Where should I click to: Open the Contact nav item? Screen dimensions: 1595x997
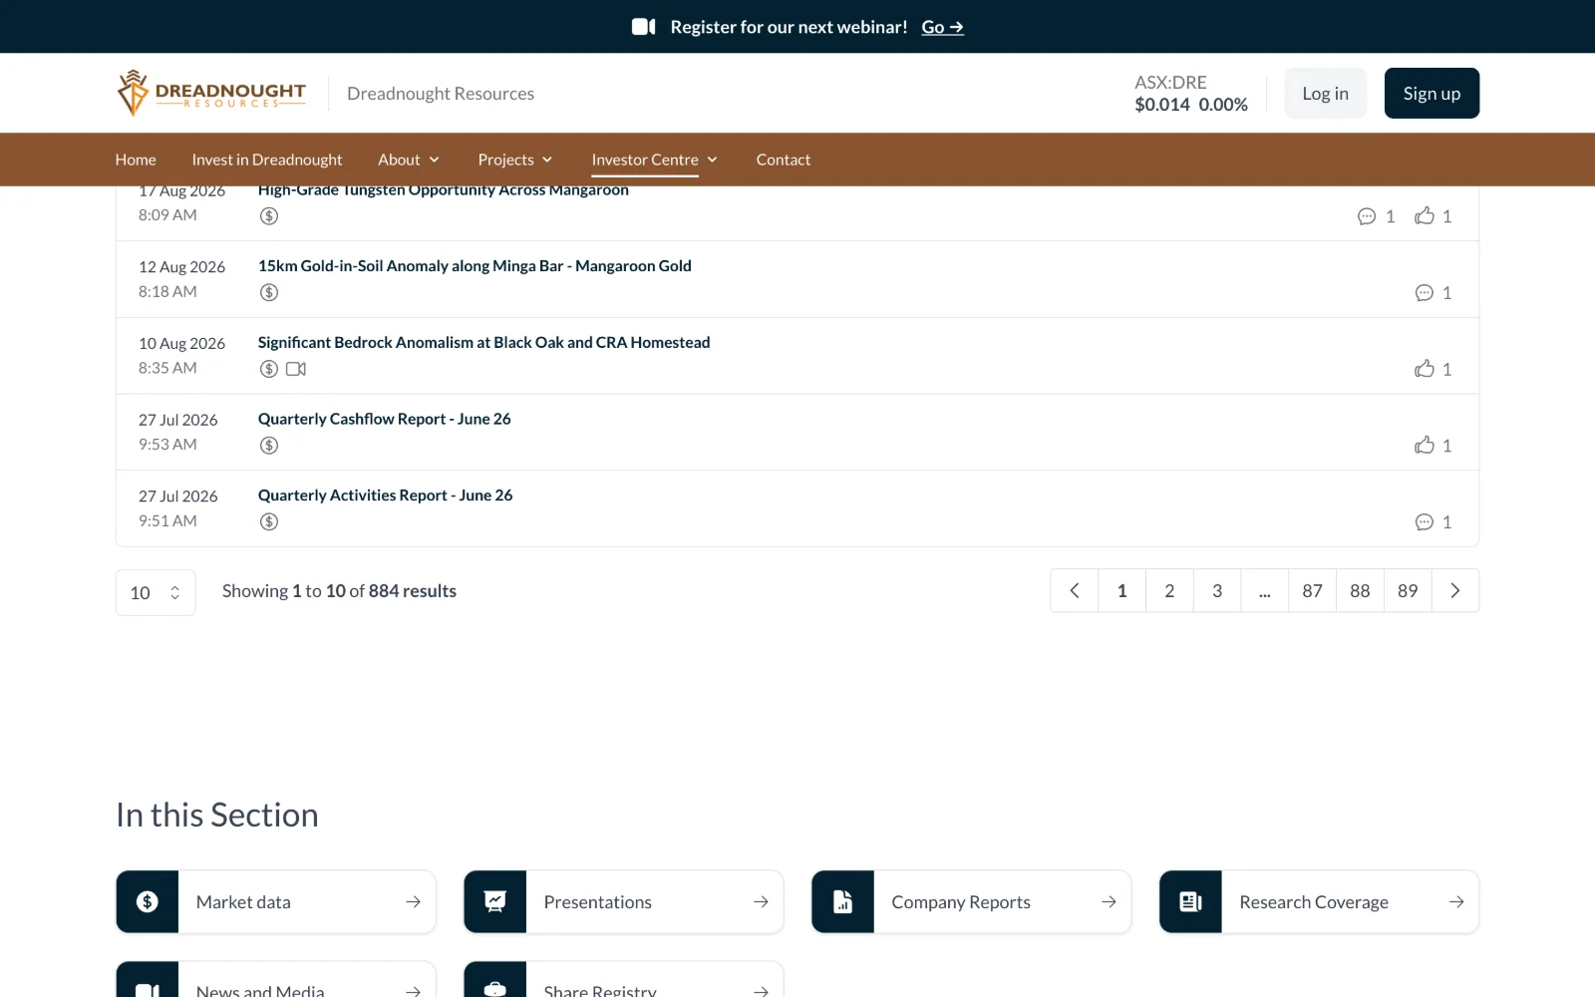coord(784,160)
